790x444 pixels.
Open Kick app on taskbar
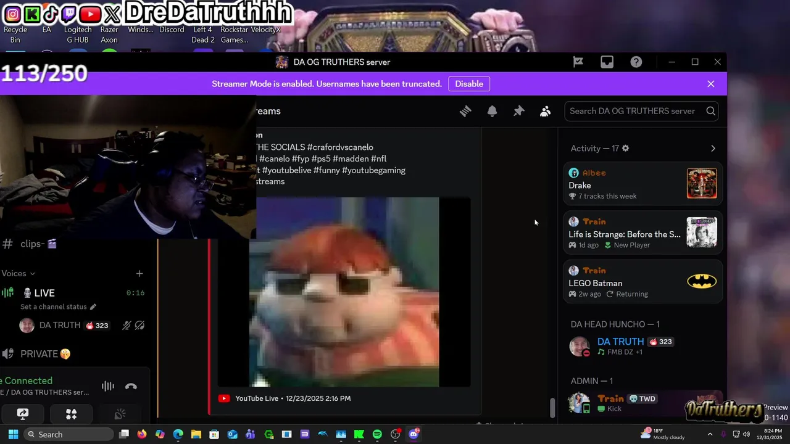point(359,434)
